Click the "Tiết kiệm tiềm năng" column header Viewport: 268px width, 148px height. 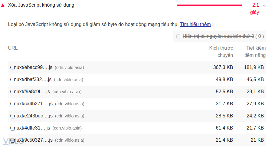tap(255, 51)
